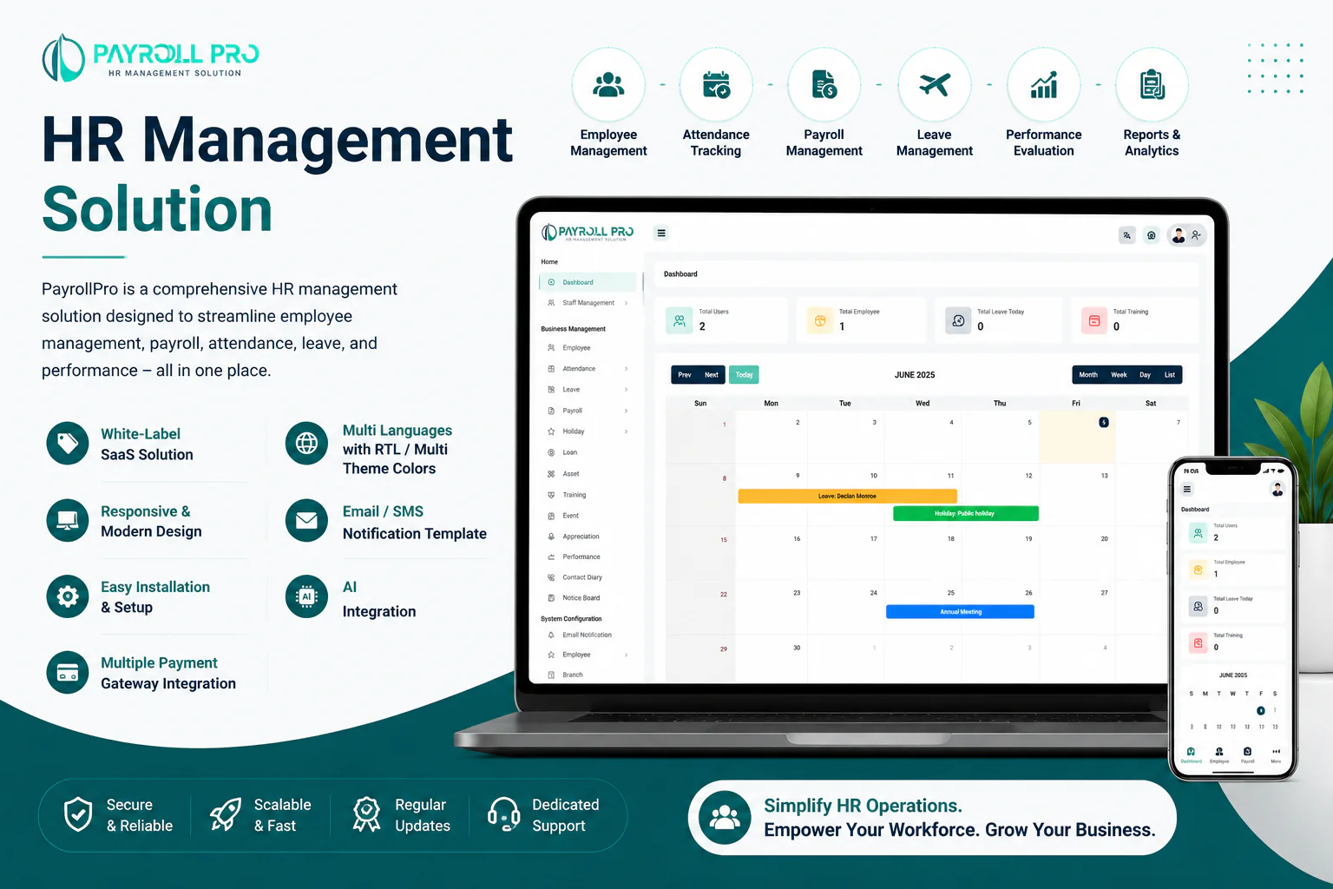This screenshot has width=1333, height=889.
Task: Tap the Employee tab on phone bottom bar
Action: click(1219, 754)
